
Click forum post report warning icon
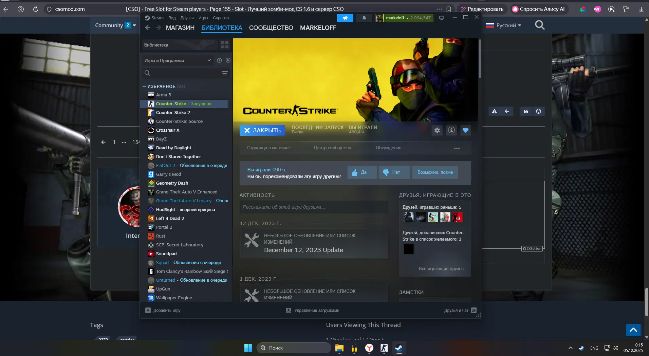tap(494, 111)
